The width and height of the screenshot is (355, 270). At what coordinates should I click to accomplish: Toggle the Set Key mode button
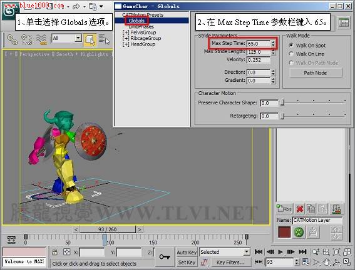point(187,262)
